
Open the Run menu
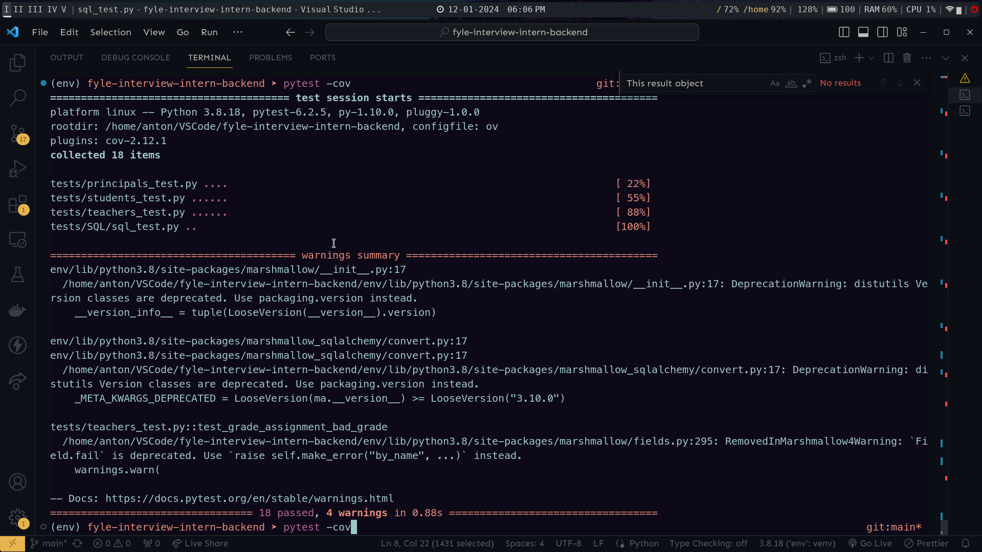click(x=209, y=32)
